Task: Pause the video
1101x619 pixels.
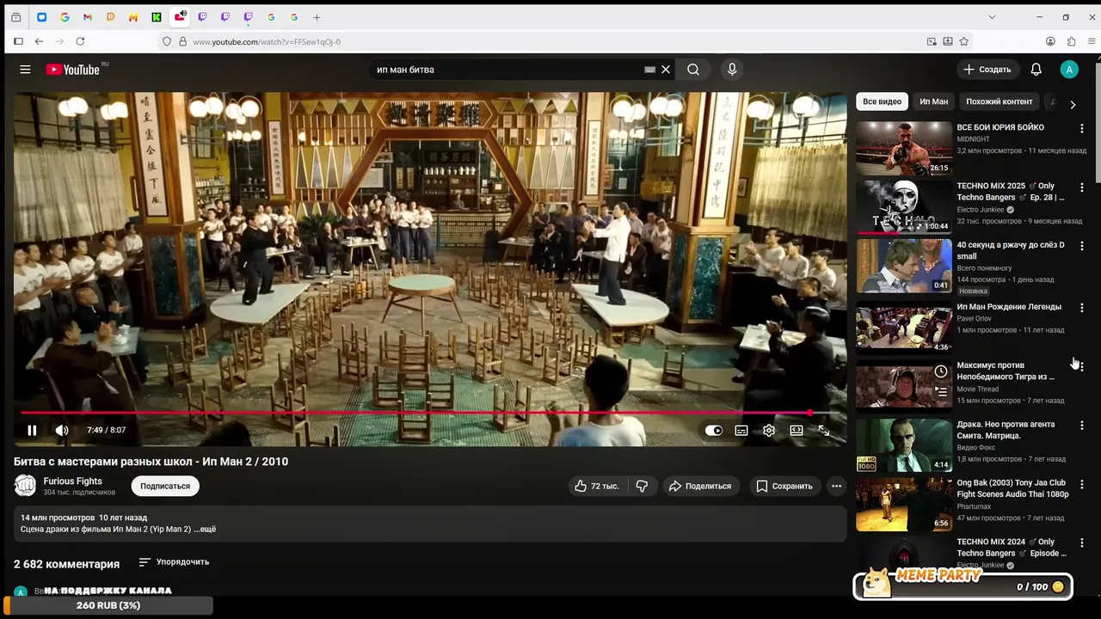Action: click(x=32, y=431)
